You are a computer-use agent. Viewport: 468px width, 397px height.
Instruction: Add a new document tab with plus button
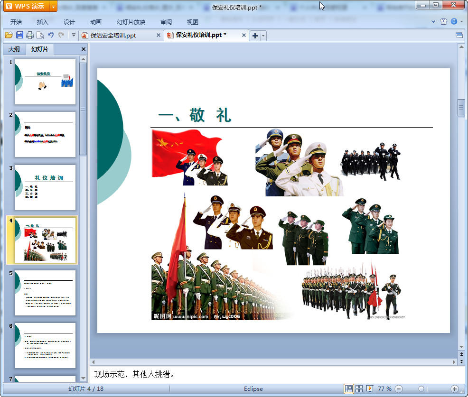coord(255,36)
